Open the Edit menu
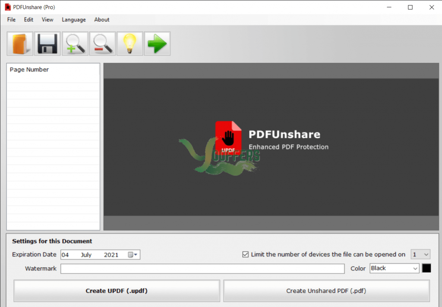442x307 pixels. [x=28, y=20]
